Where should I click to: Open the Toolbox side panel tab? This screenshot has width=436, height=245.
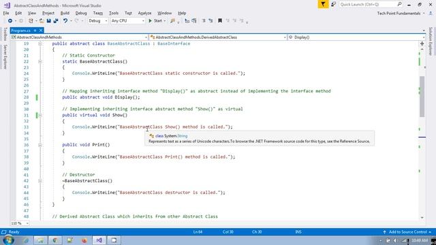coord(5,34)
